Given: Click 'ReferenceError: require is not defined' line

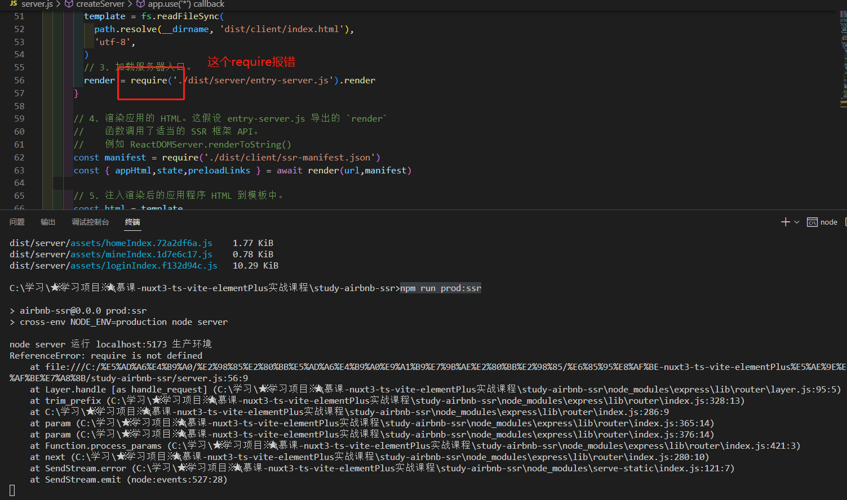Looking at the screenshot, I should (x=106, y=355).
